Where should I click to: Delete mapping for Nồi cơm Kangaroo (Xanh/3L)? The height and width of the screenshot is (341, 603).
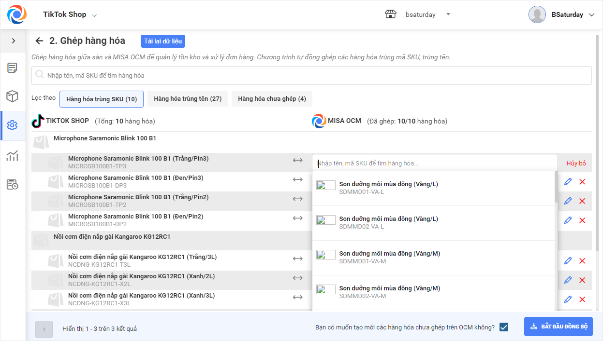point(582,300)
